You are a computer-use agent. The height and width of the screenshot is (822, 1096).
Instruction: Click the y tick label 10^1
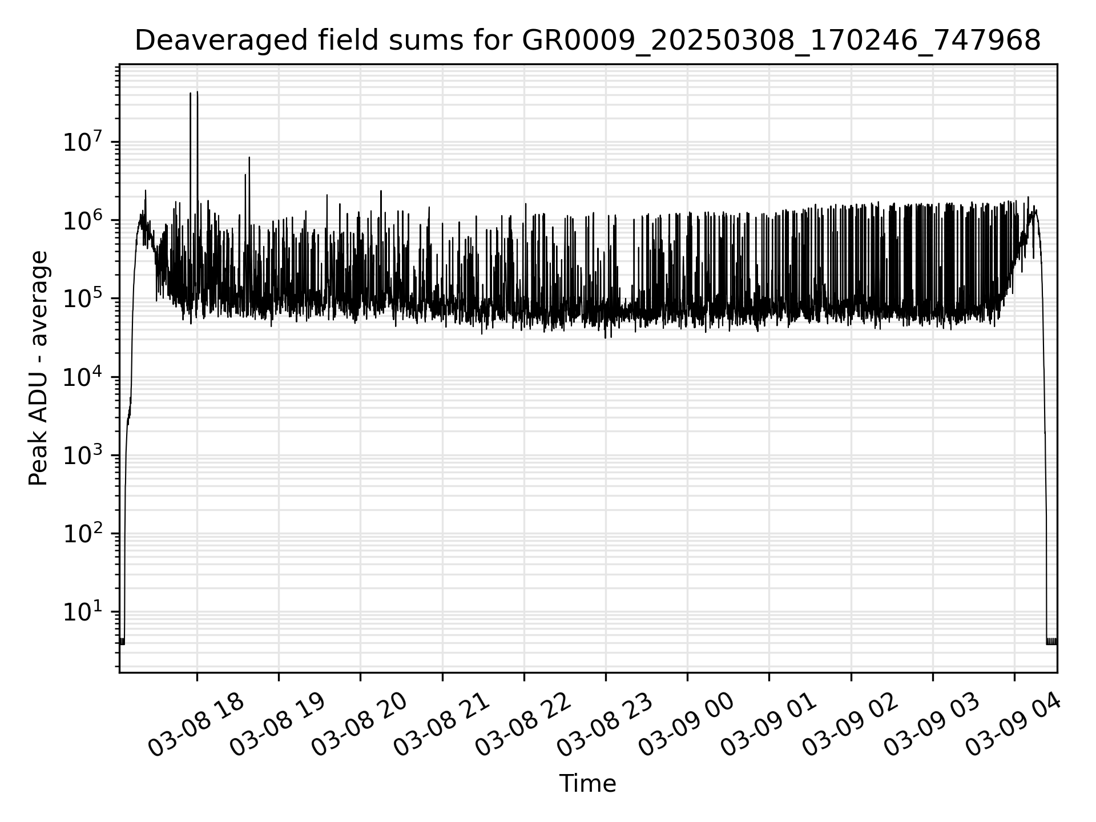[83, 611]
